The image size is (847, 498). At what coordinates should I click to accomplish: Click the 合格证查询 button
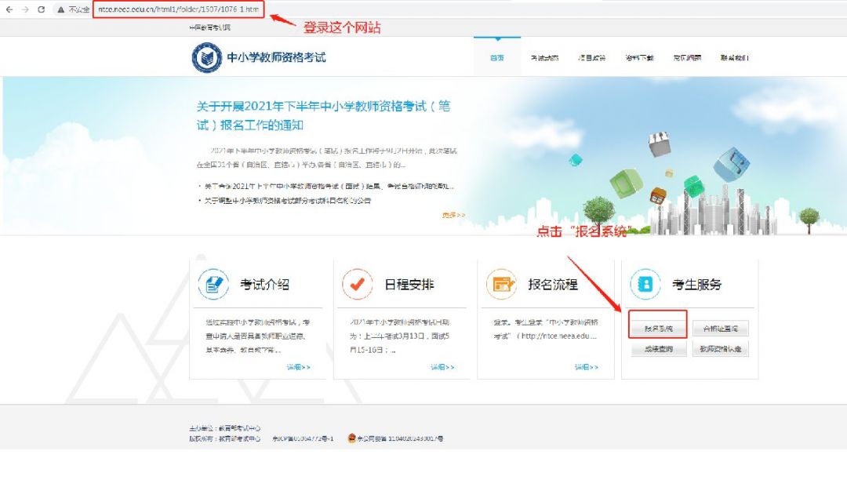click(721, 329)
